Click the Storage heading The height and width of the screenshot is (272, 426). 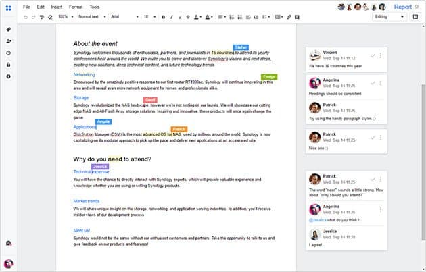pyautogui.click(x=80, y=98)
